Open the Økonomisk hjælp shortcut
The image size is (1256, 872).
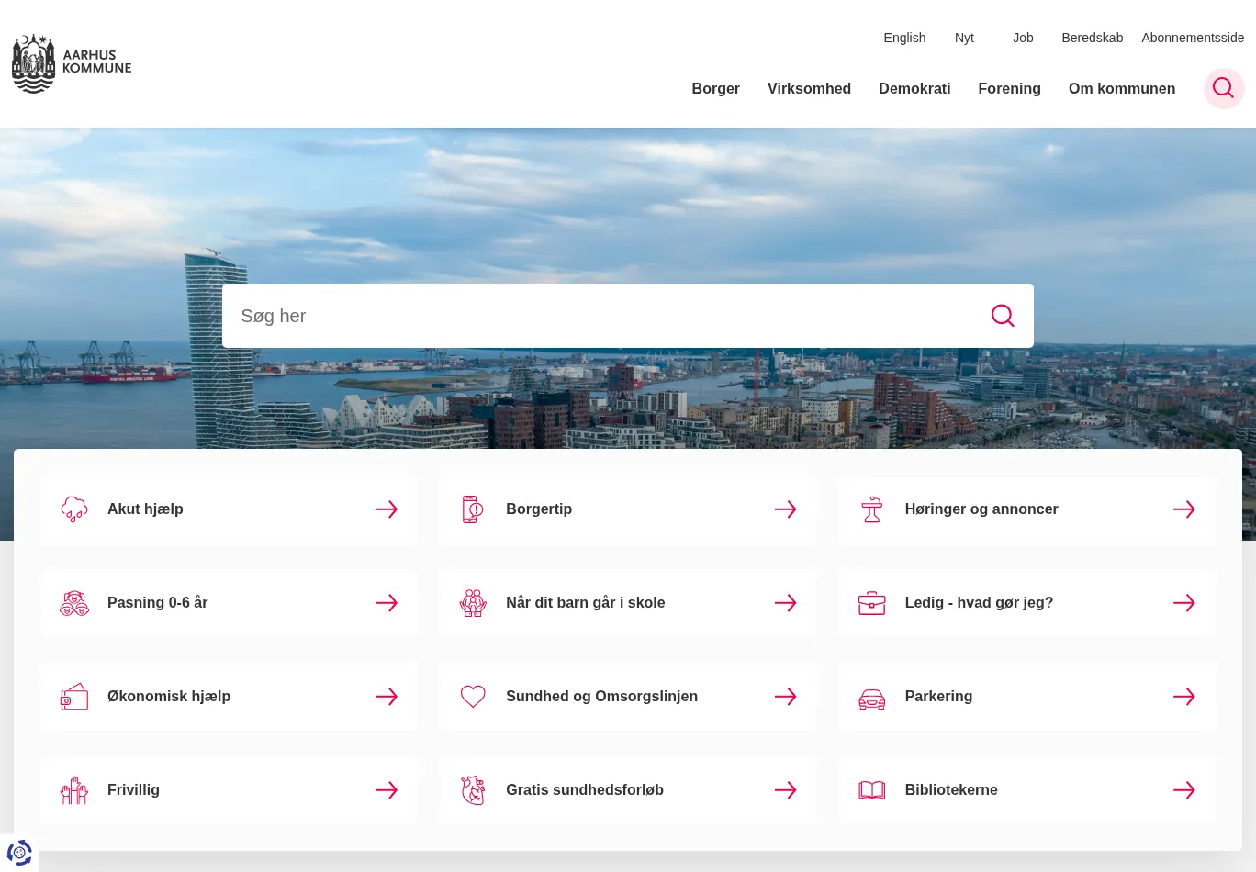(169, 697)
